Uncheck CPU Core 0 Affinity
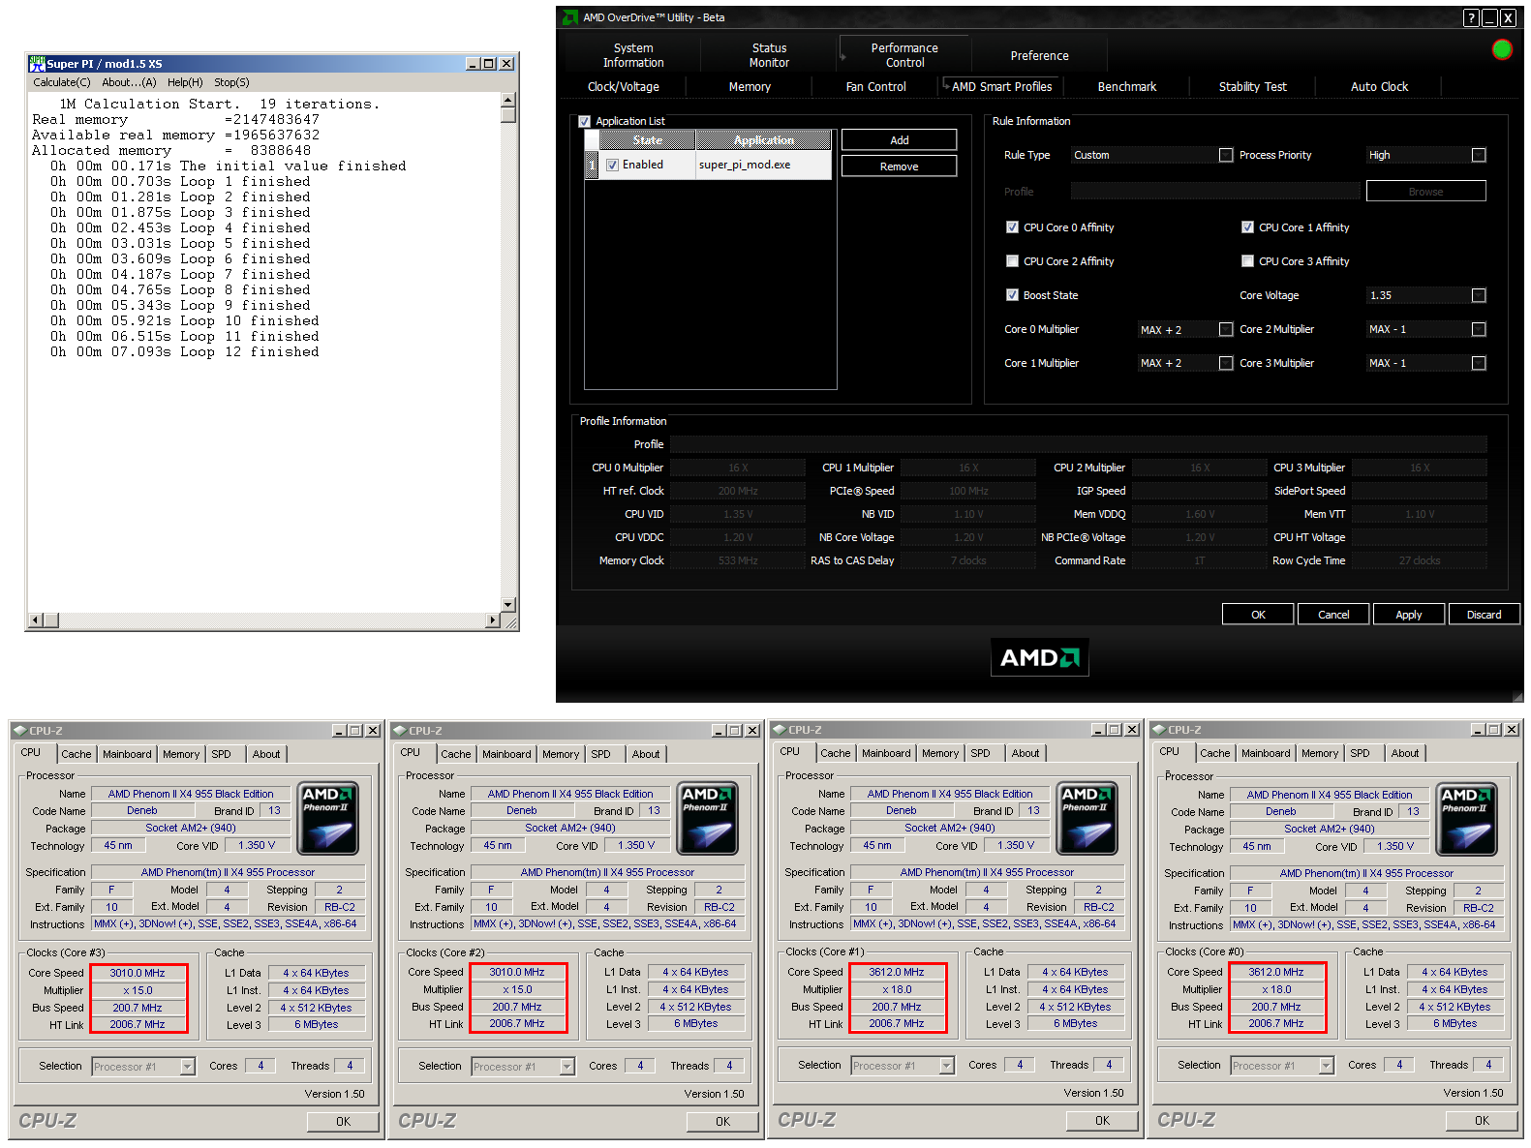1531x1148 pixels. [1012, 227]
